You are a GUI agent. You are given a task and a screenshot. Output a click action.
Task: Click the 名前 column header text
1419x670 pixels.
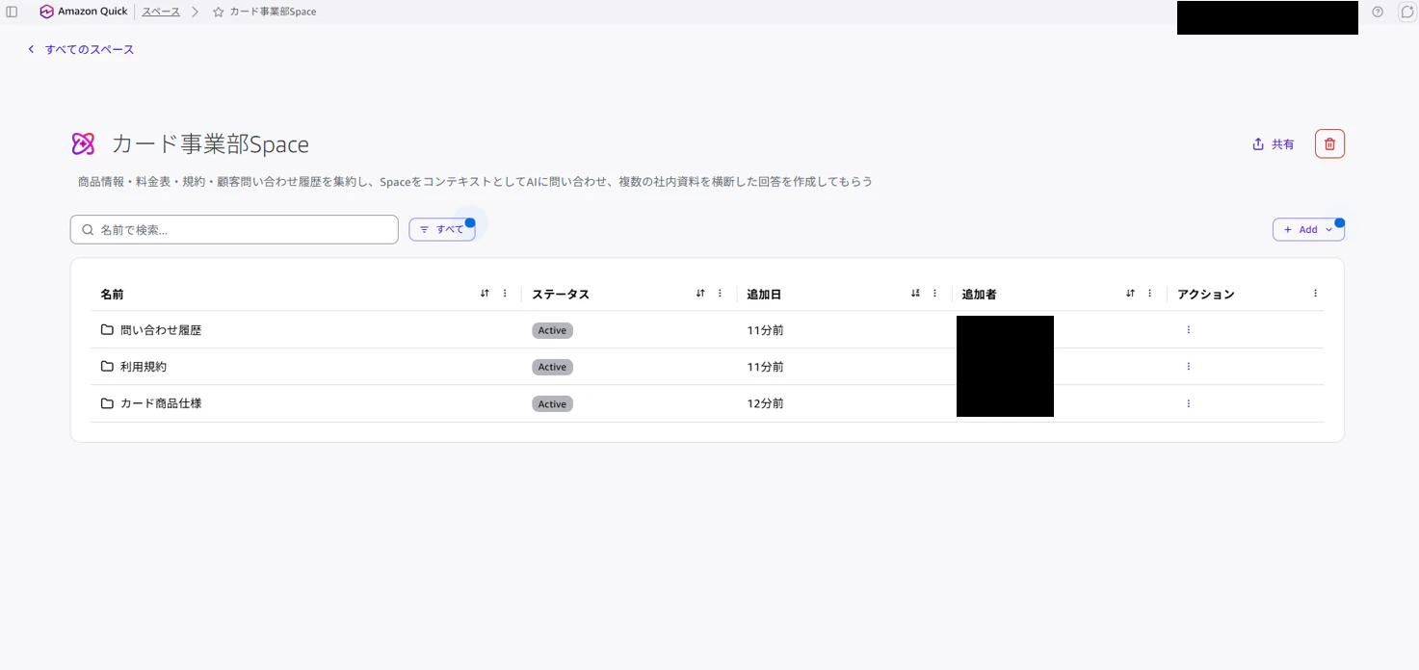112,295
